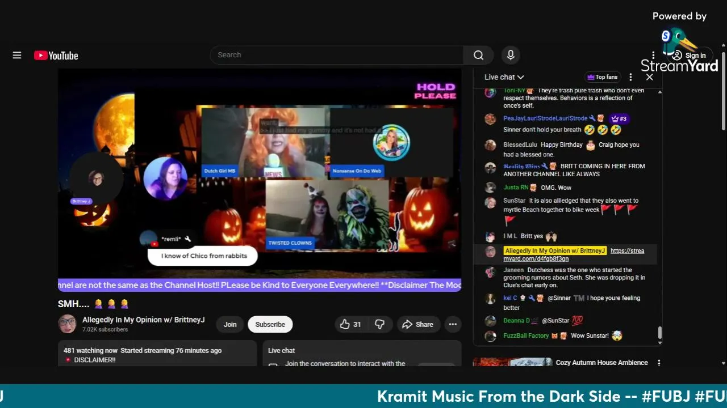
Task: Click PeaJayLauriStrode chat username
Action: tap(545, 118)
